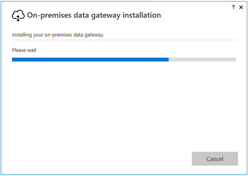248x176 pixels.
Task: Open help via the question mark icon
Action: pos(233,7)
